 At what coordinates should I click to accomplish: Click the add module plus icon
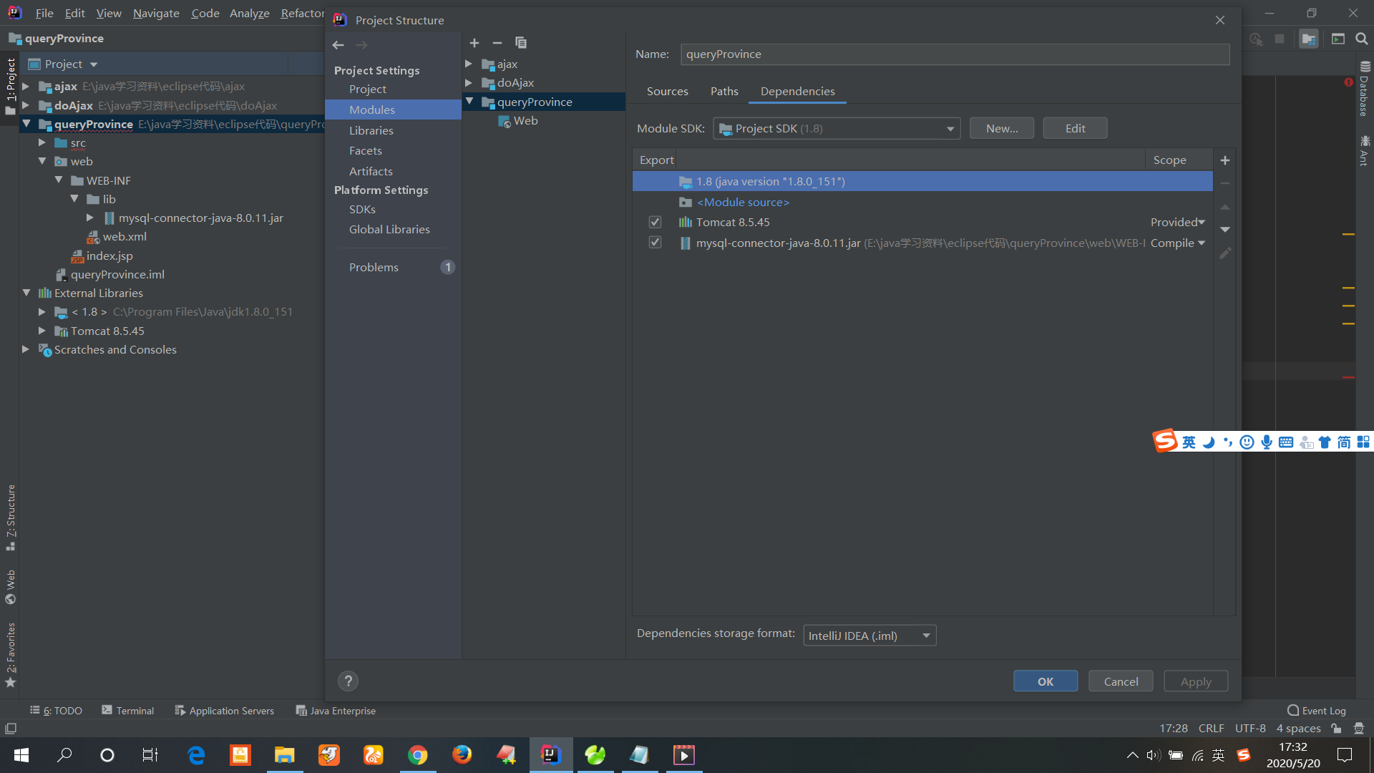click(x=474, y=43)
